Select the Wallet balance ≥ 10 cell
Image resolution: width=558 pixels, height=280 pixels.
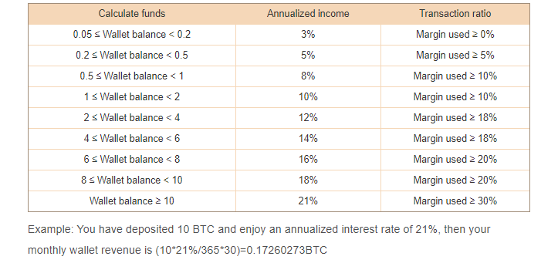pos(132,201)
